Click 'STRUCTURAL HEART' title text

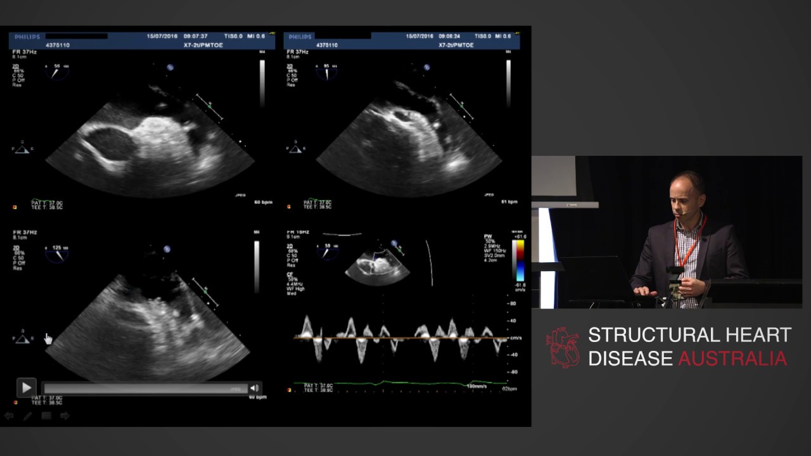pyautogui.click(x=689, y=335)
